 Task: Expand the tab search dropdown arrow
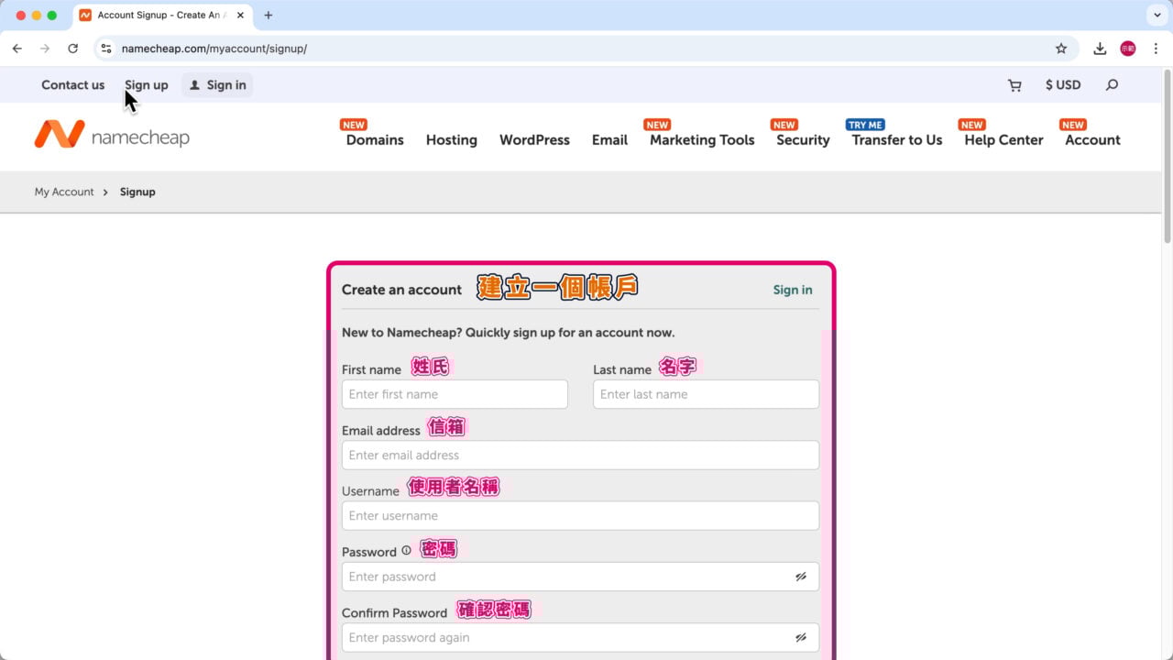1155,16
